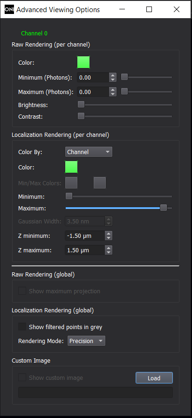
Task: Open the Color By Channel dropdown
Action: [x=89, y=152]
